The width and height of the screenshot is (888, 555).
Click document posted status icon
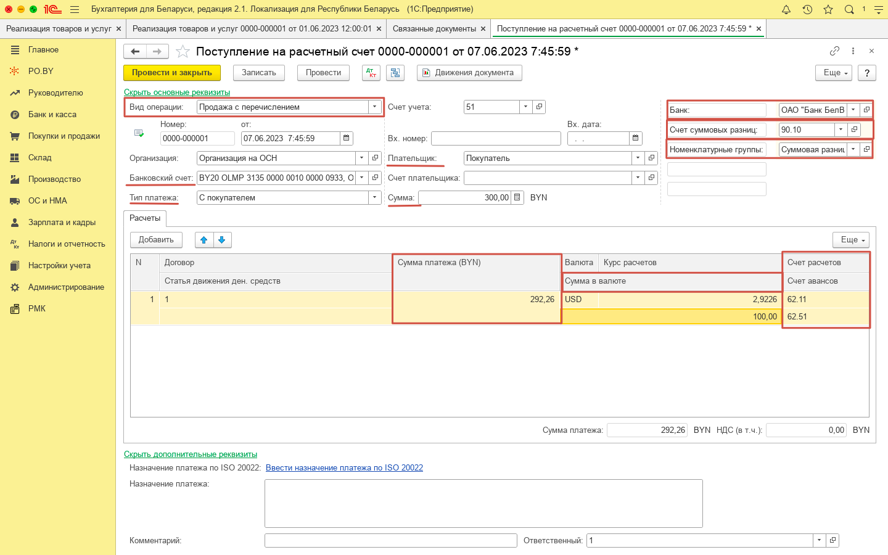pos(139,133)
